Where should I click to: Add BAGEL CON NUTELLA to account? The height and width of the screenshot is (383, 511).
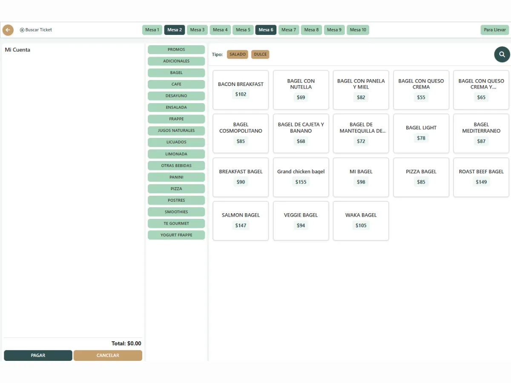[301, 90]
